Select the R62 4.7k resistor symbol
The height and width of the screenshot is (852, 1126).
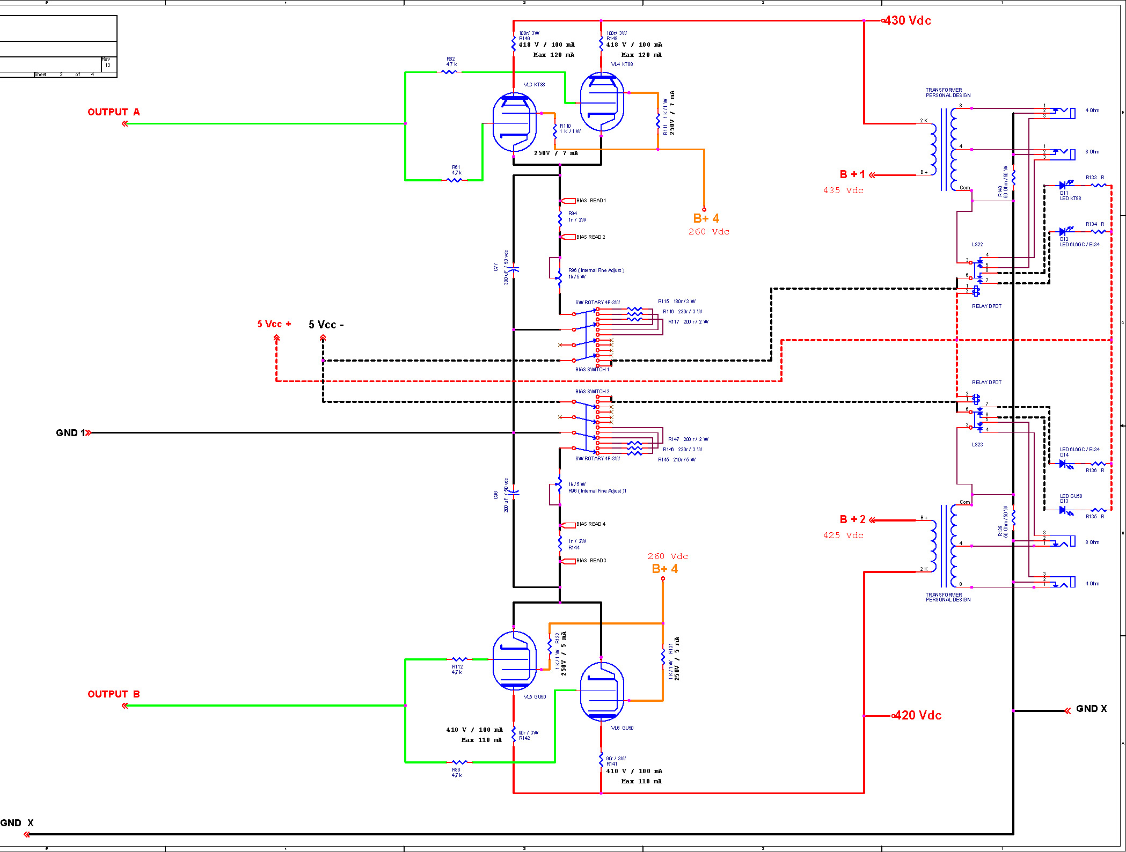pyautogui.click(x=450, y=72)
